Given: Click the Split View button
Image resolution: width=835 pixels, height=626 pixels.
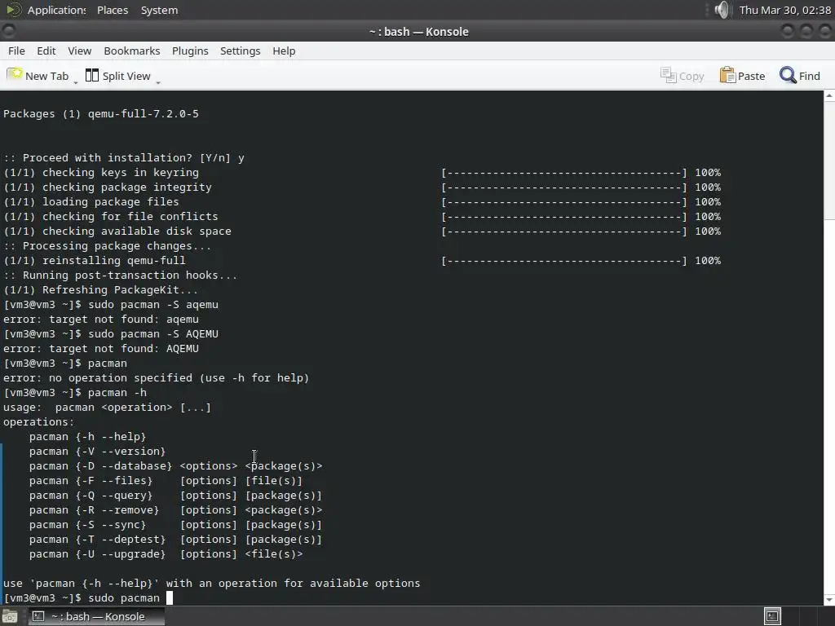Looking at the screenshot, I should point(117,76).
